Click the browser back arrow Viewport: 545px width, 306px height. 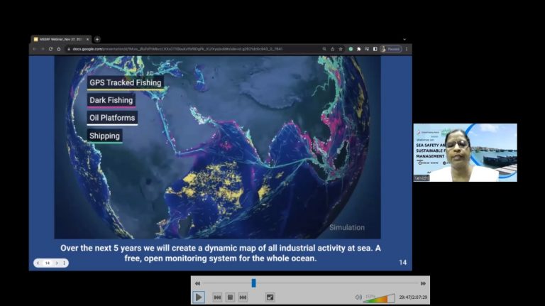pos(34,49)
